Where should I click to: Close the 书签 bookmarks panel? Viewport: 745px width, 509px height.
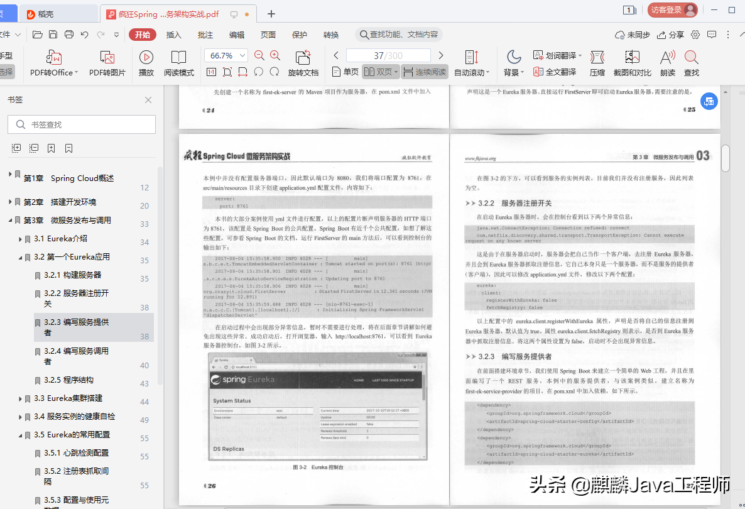[148, 100]
